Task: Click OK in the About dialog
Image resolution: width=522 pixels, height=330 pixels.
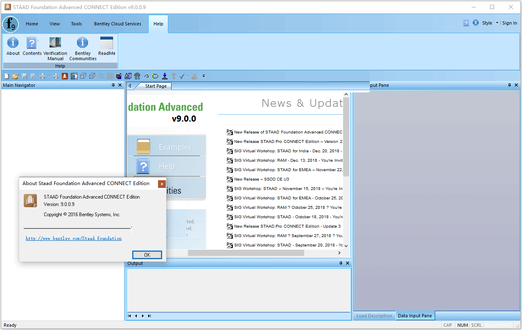Action: pyautogui.click(x=147, y=255)
